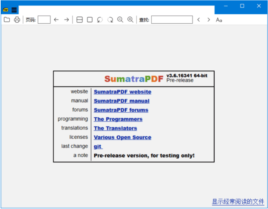
Task: Click the Print document icon
Action: (x=16, y=20)
